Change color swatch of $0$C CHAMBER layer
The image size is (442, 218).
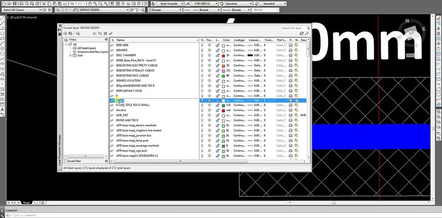(x=224, y=56)
